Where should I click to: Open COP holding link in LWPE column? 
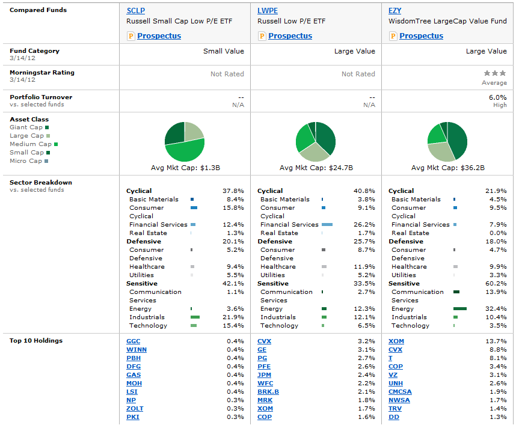[x=265, y=417]
